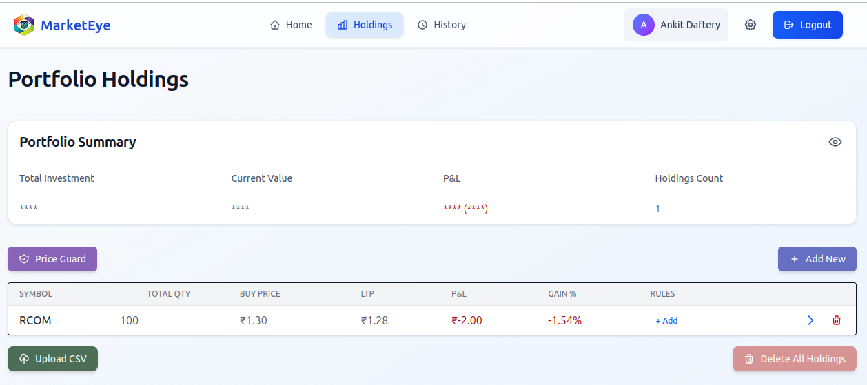Expand RCOM row details chevron
This screenshot has width=867, height=385.
coord(810,320)
